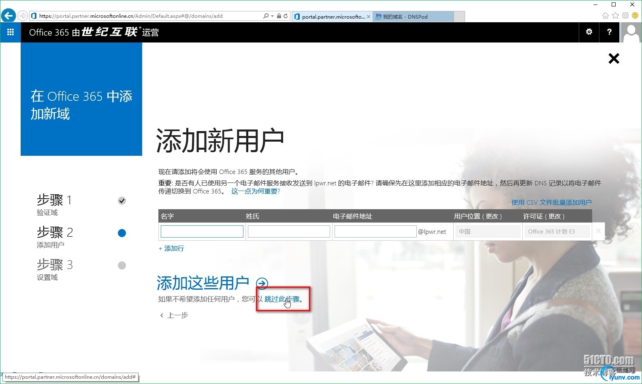Open the settings gear in Office 365 header

[589, 32]
